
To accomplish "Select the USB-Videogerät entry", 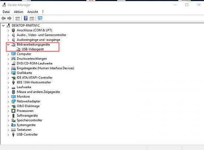I will pyautogui.click(x=33, y=49).
